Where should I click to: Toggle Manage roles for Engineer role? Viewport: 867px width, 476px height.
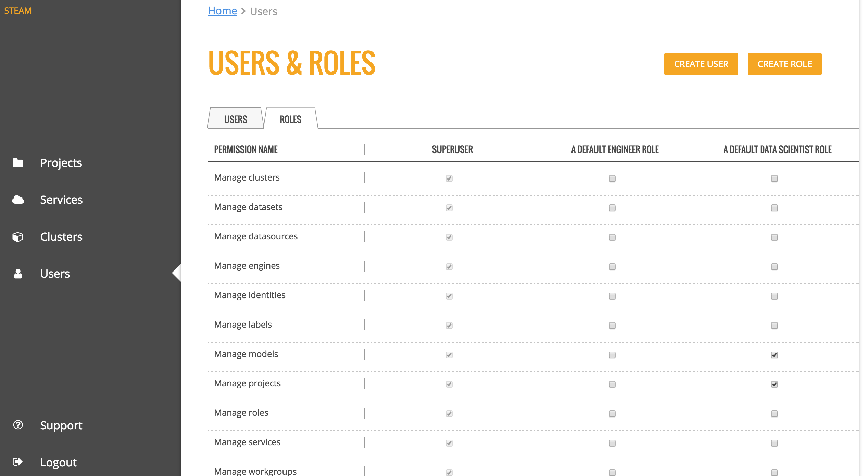(612, 414)
